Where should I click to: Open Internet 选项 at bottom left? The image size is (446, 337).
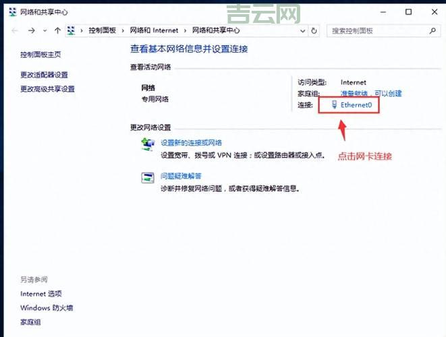pos(41,293)
